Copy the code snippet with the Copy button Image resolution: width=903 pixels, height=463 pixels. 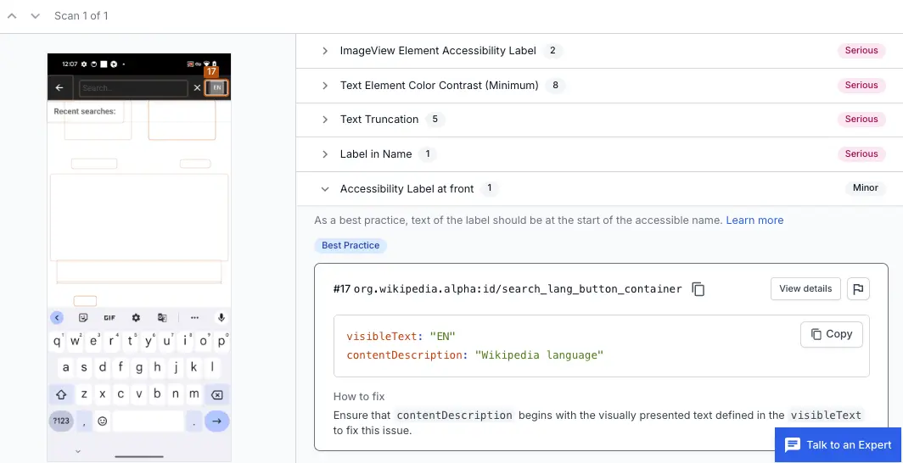pos(831,334)
